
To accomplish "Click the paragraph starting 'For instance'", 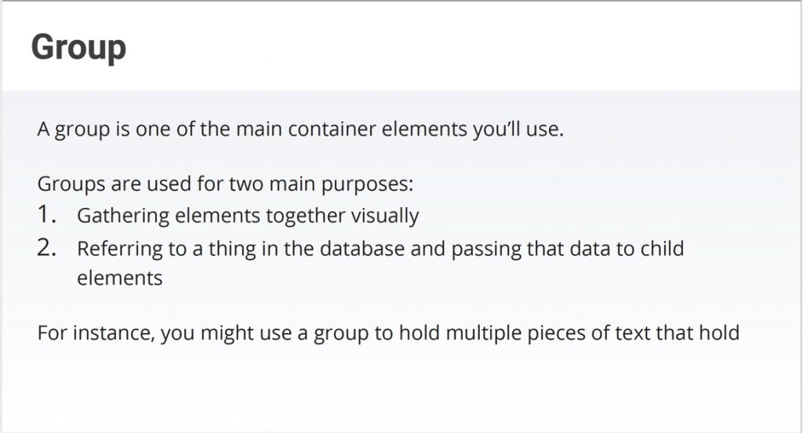I will click(388, 333).
